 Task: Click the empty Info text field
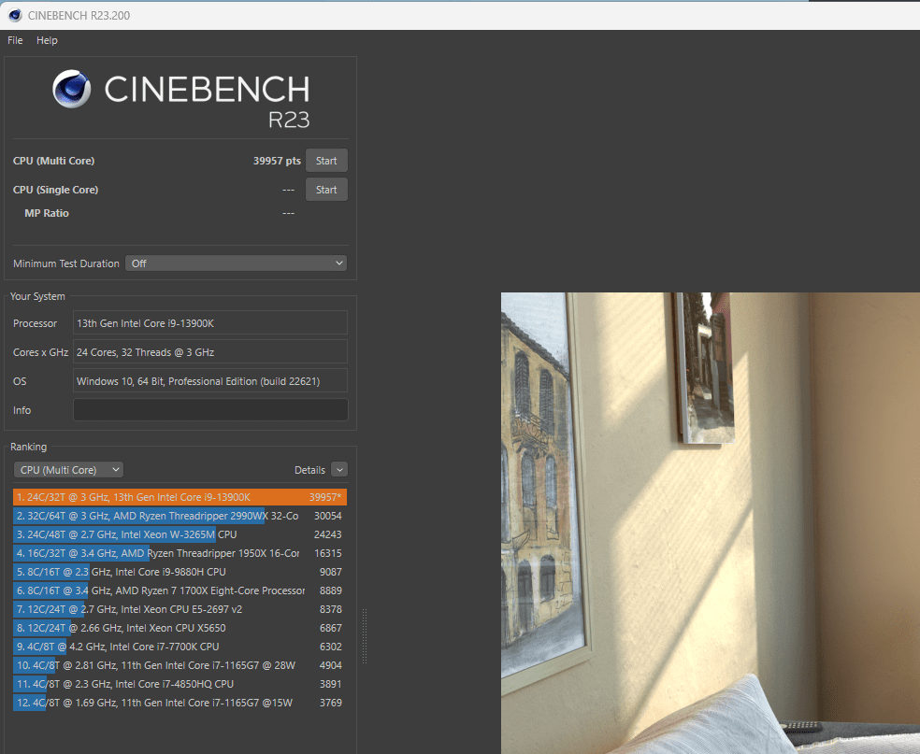click(210, 410)
